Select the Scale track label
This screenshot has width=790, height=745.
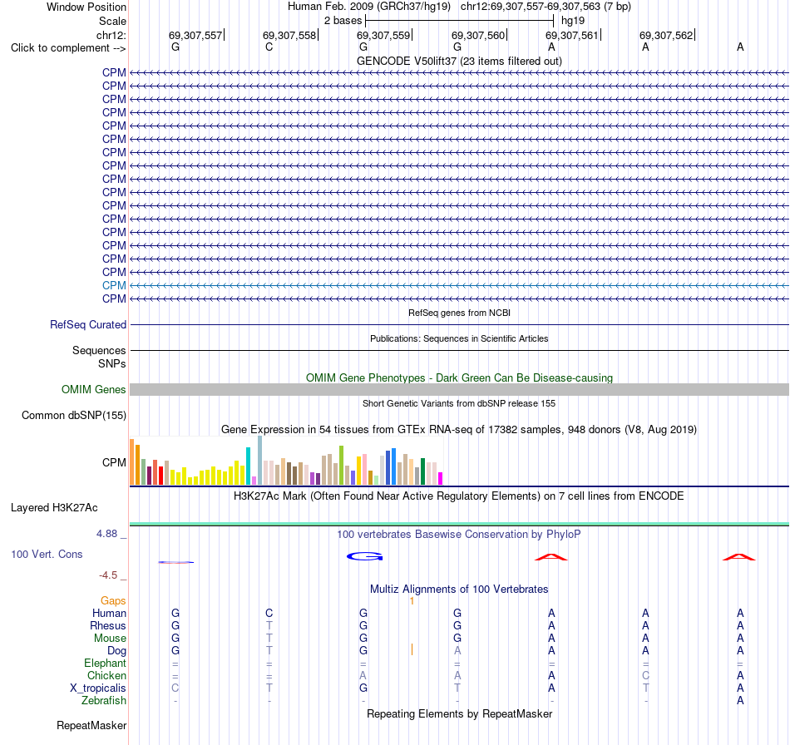(x=112, y=21)
